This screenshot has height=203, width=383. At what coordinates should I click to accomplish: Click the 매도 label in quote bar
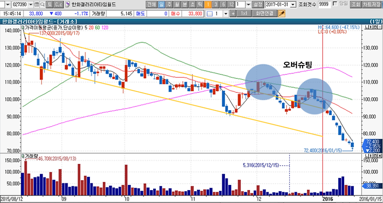pyautogui.click(x=140, y=13)
